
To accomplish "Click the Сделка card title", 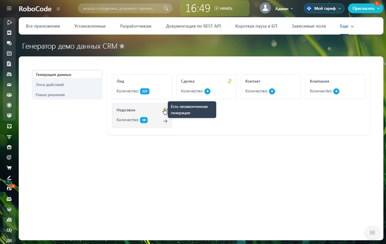I will click(x=188, y=81).
